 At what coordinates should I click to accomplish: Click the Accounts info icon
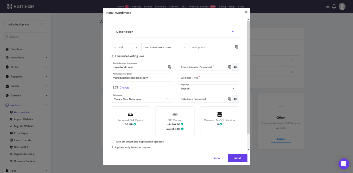pyautogui.click(x=7, y=77)
